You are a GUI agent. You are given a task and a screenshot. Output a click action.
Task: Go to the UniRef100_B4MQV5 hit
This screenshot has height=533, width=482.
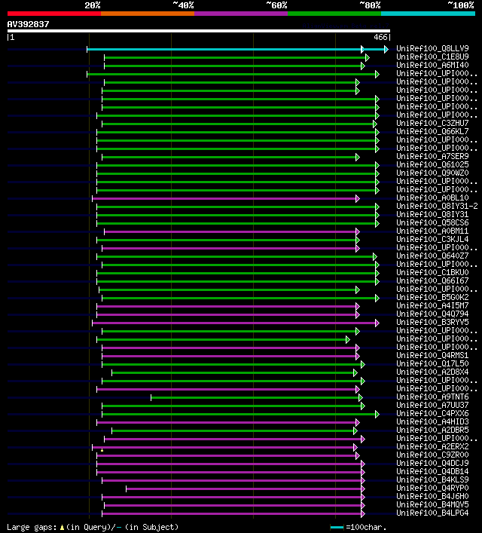click(432, 505)
